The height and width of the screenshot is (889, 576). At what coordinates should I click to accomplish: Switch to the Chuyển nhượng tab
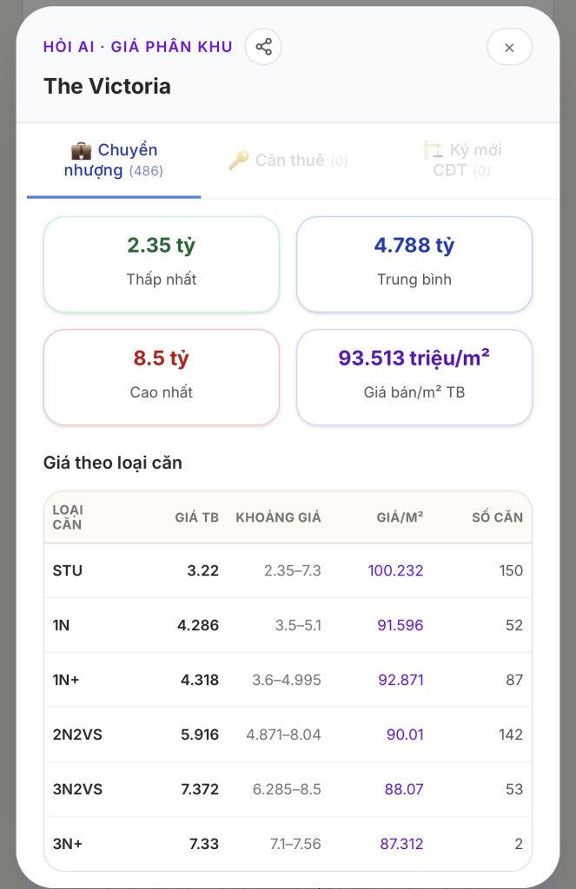click(x=114, y=161)
